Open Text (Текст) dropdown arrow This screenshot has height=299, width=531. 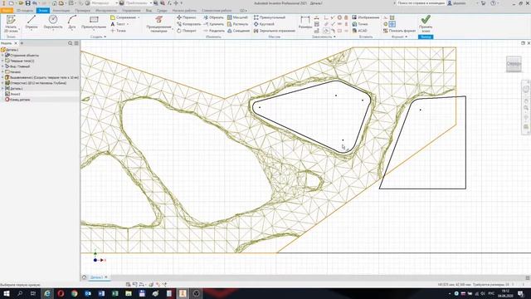click(x=127, y=24)
